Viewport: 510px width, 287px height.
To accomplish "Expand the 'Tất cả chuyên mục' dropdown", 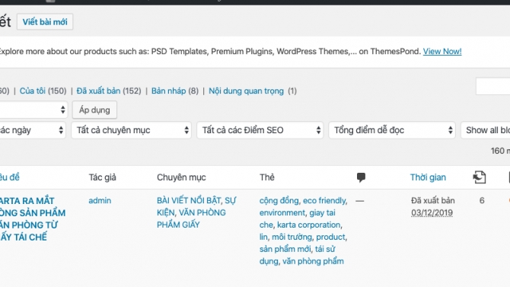I will point(132,130).
